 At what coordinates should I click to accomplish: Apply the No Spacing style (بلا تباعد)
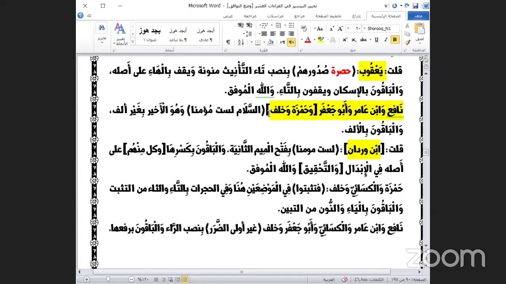[x=177, y=34]
